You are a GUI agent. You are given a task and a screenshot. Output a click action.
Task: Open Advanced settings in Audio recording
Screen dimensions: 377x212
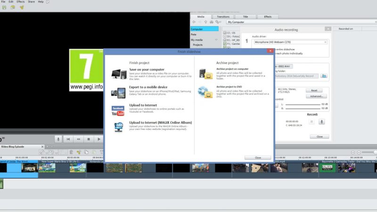click(316, 96)
